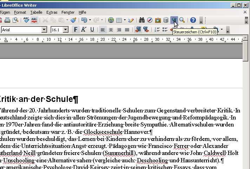
Task: Open the Tabelle menu
Action: (x=36, y=12)
